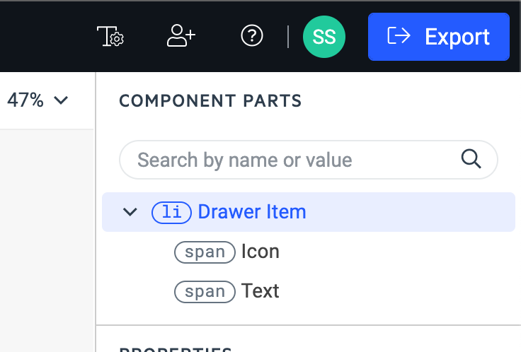Select the Drawer Item component part
Image resolution: width=521 pixels, height=352 pixels.
pos(309,212)
